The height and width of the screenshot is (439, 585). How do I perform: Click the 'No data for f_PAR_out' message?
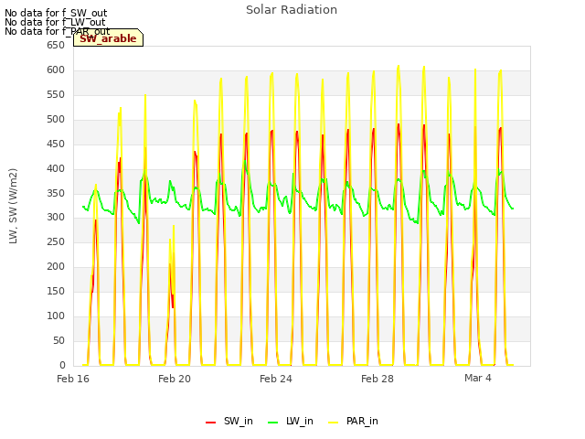click(57, 31)
